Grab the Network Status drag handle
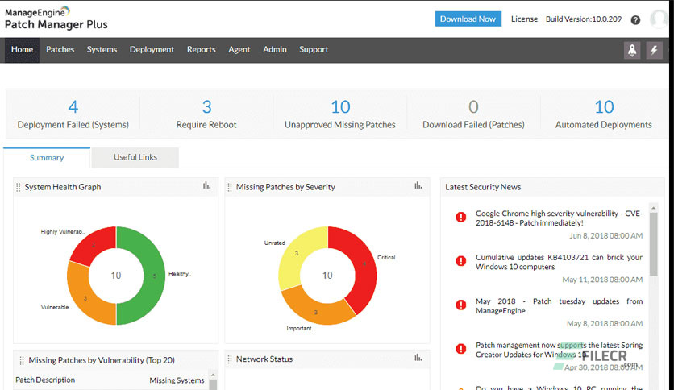The height and width of the screenshot is (390, 674). tap(230, 359)
